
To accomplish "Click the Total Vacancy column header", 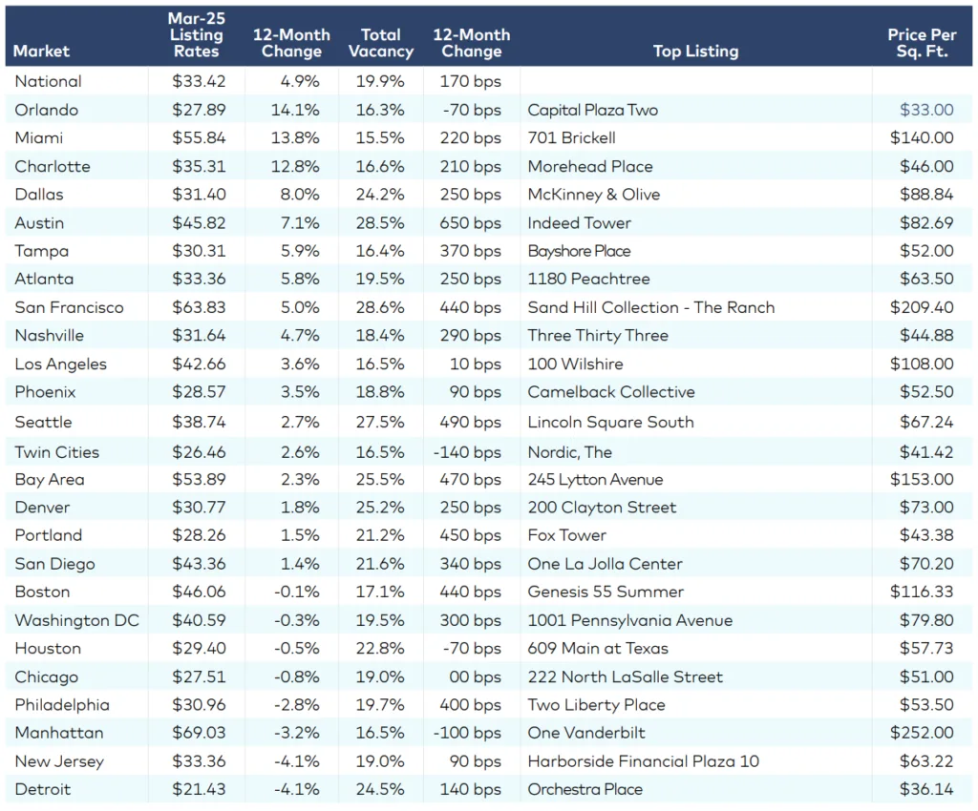I will 381,41.
